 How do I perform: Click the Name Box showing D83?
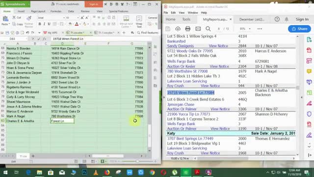[x=12, y=39]
